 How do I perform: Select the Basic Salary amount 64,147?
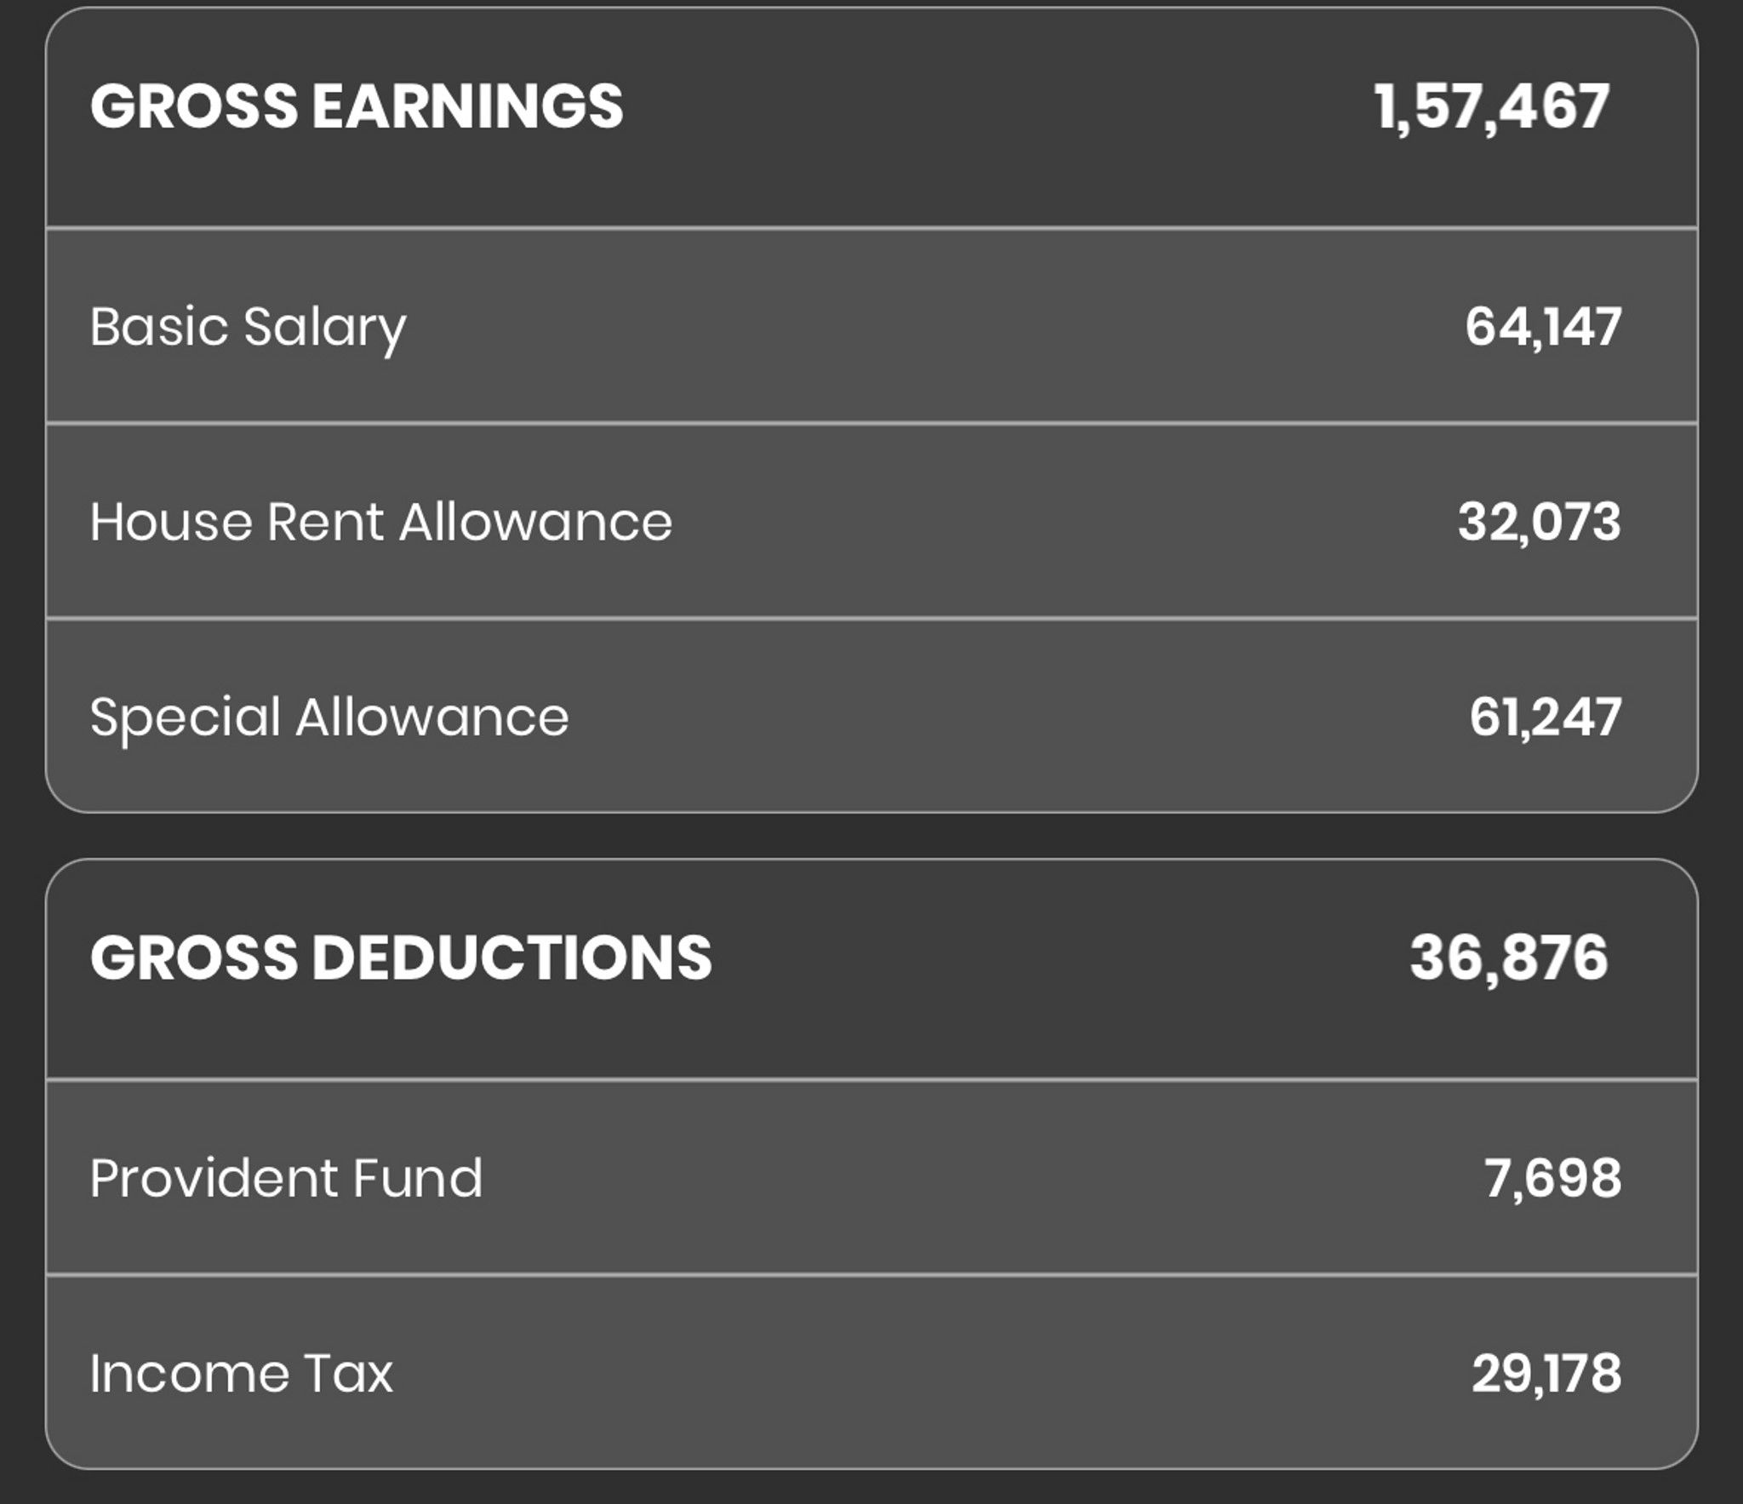pyautogui.click(x=1543, y=327)
